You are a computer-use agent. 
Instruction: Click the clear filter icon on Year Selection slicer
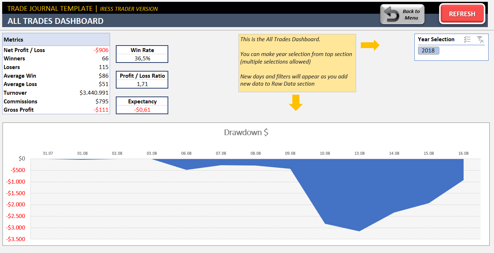coord(480,39)
